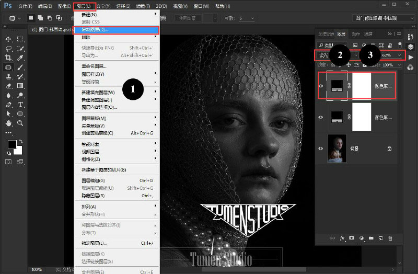Select the Background layer thumbnail
This screenshot has width=418, height=274.
(337, 149)
